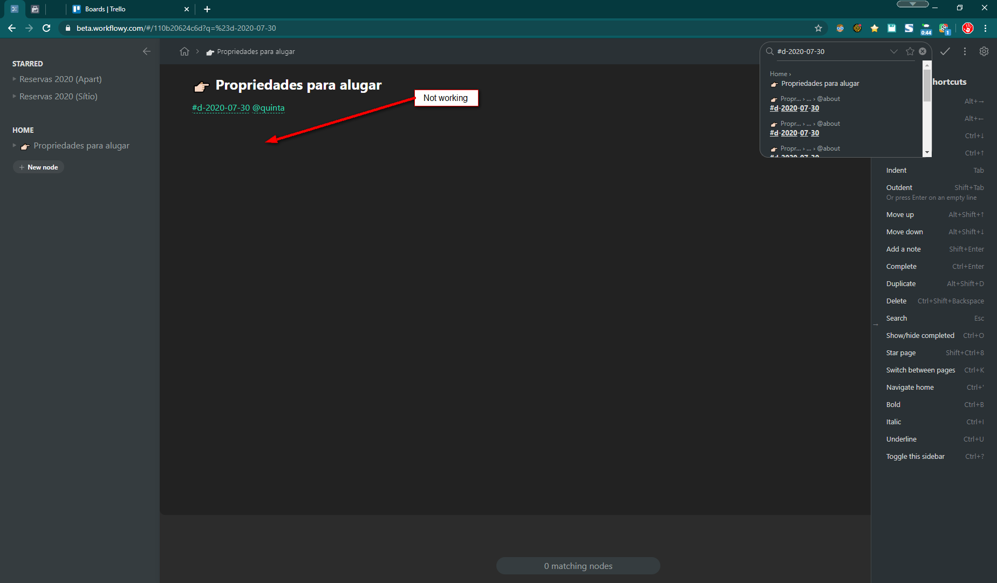
Task: Open the tab search dropdown in title bar
Action: [913, 4]
